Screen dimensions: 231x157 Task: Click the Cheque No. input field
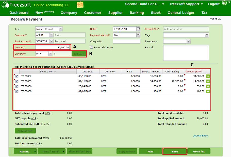pyautogui.click(x=127, y=41)
